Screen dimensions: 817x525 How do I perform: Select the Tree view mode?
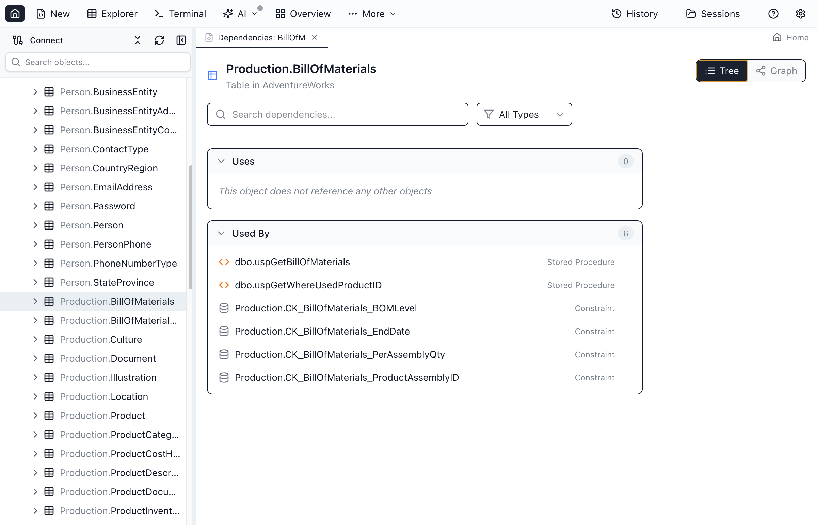(x=721, y=71)
